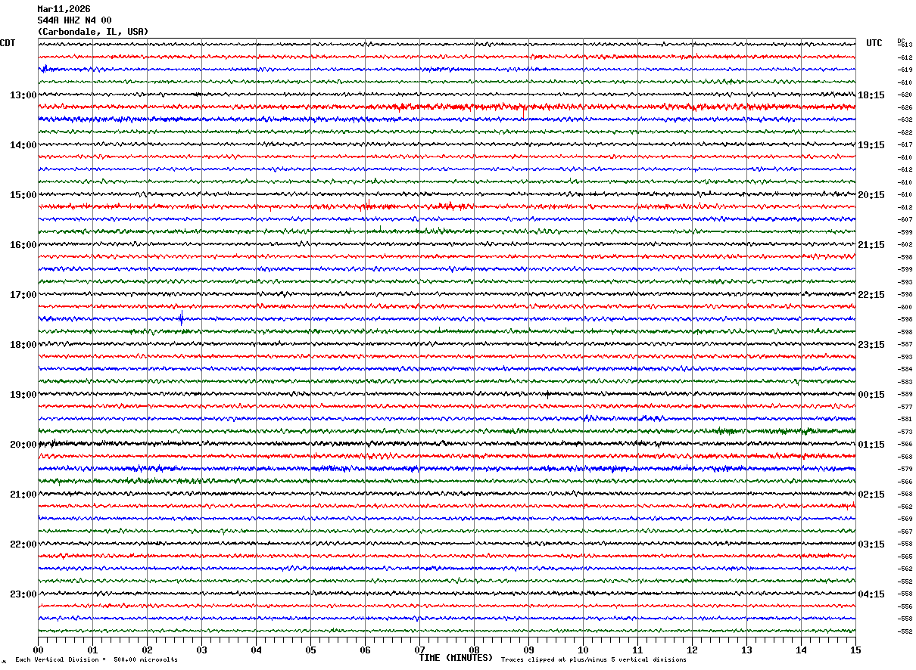The height and width of the screenshot is (670, 916).
Task: Click minute '04' on the time axis
Action: pyautogui.click(x=256, y=650)
